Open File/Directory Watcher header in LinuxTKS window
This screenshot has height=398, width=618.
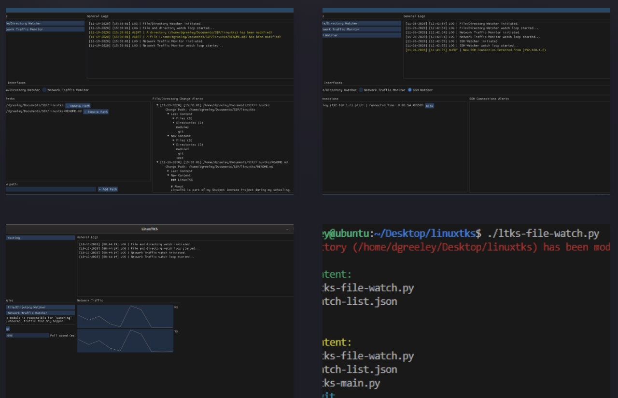coord(41,307)
